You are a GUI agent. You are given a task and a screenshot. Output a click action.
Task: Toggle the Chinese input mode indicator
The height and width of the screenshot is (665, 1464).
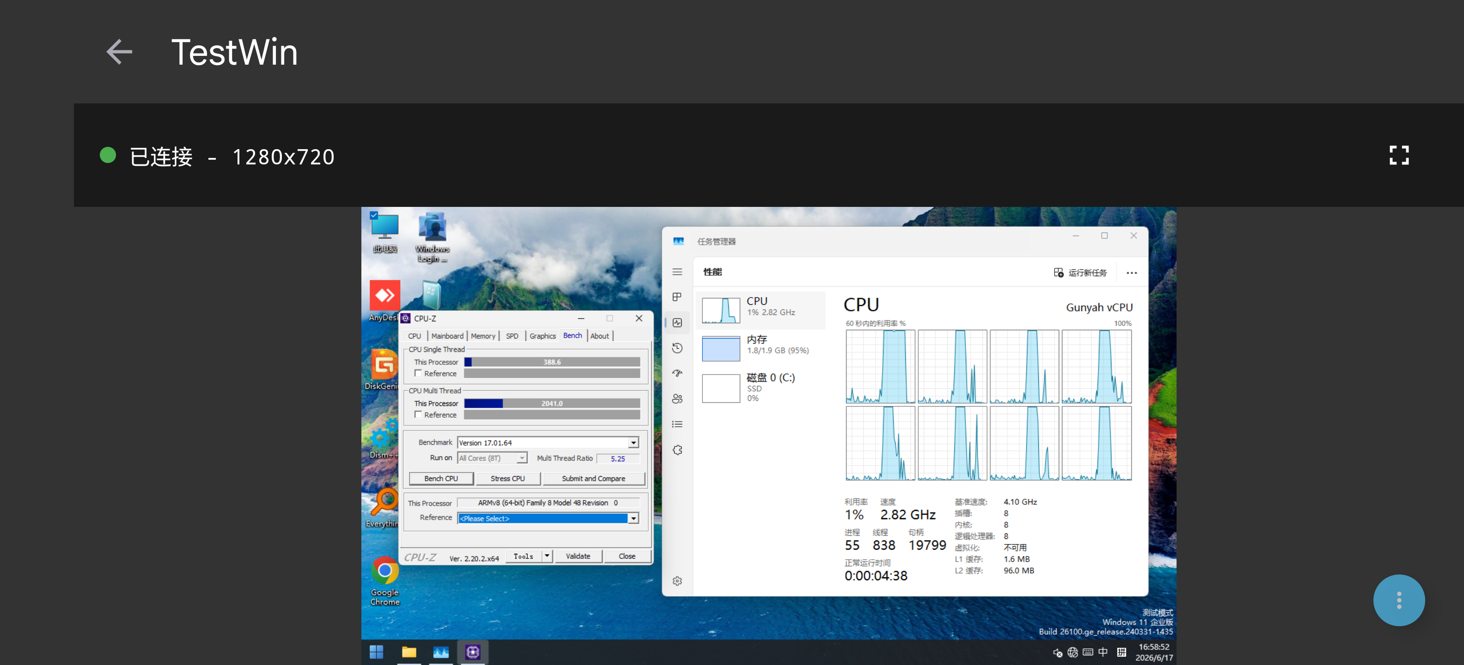[1103, 652]
